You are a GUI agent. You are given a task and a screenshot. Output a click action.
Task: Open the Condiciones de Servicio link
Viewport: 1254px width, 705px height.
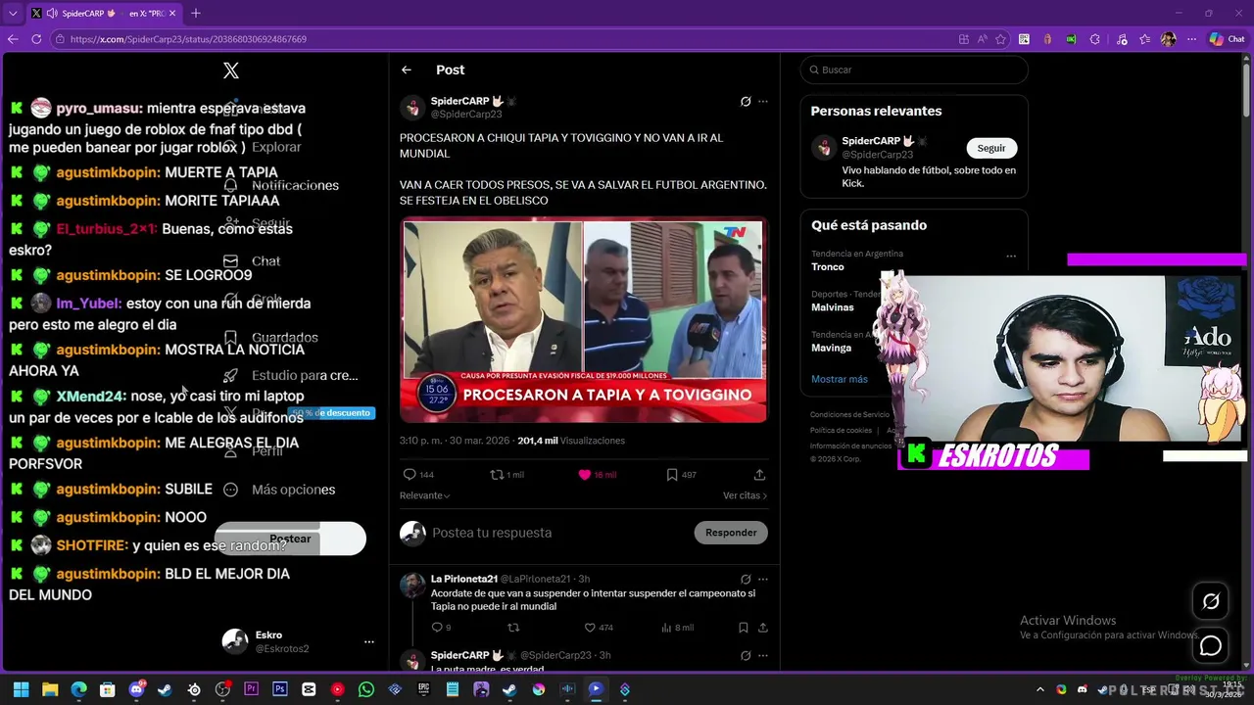[849, 415]
